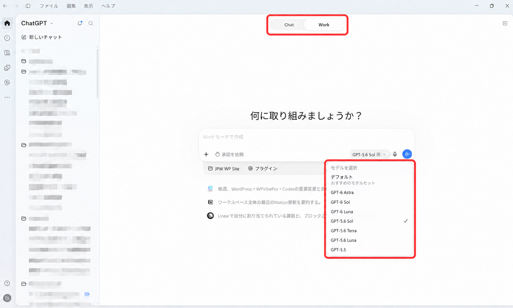Viewport: 513px width, 308px height.
Task: Toggle the sidebar panel icon in title bar
Action: point(28,6)
